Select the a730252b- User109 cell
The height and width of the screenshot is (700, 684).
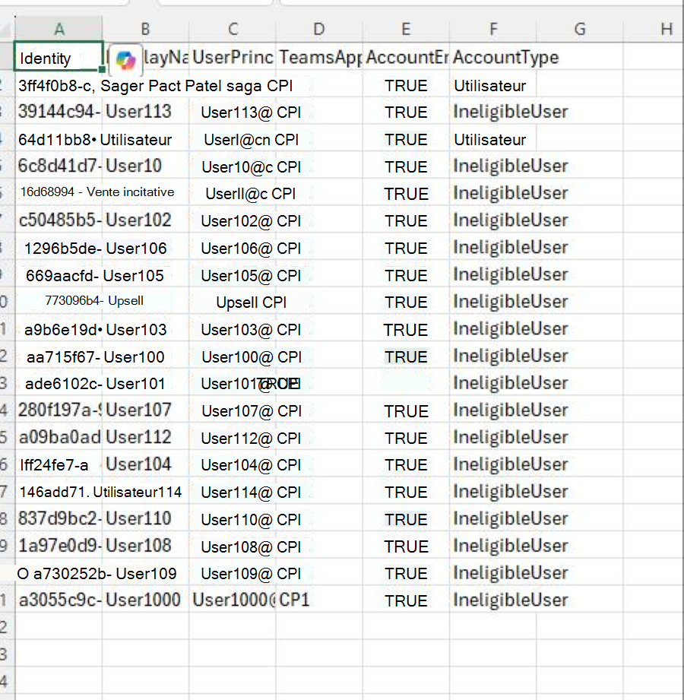104,574
